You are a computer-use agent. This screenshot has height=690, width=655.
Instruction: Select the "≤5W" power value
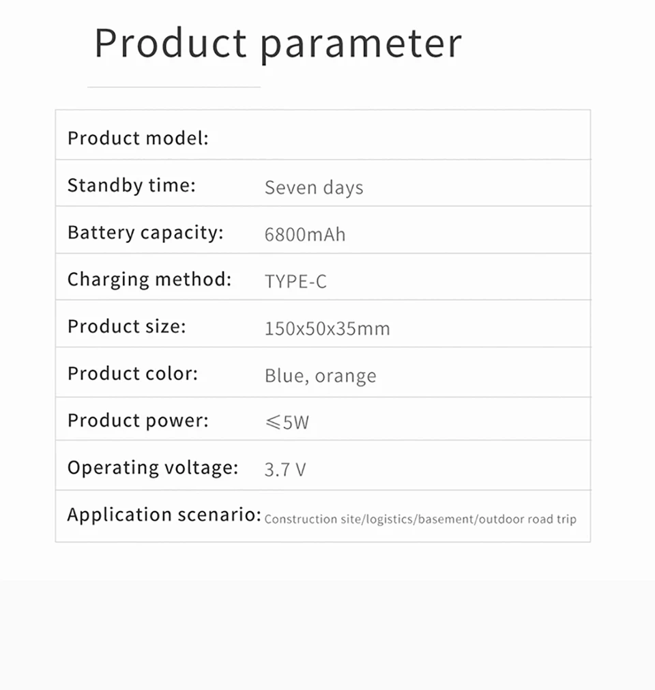point(287,422)
